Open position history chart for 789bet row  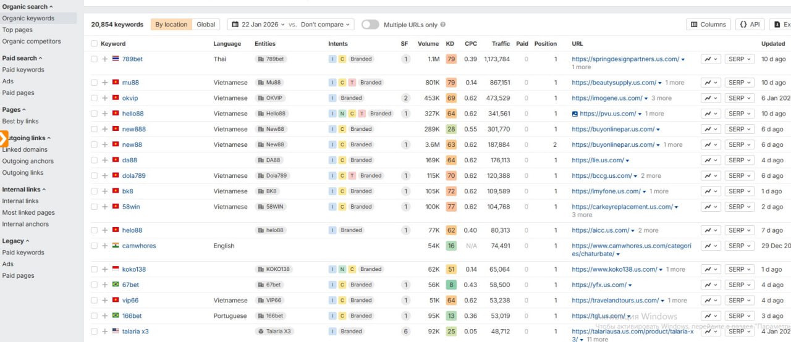(711, 59)
